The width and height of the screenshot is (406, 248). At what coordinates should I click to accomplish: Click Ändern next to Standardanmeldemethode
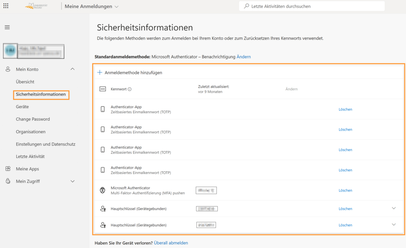[x=244, y=56]
